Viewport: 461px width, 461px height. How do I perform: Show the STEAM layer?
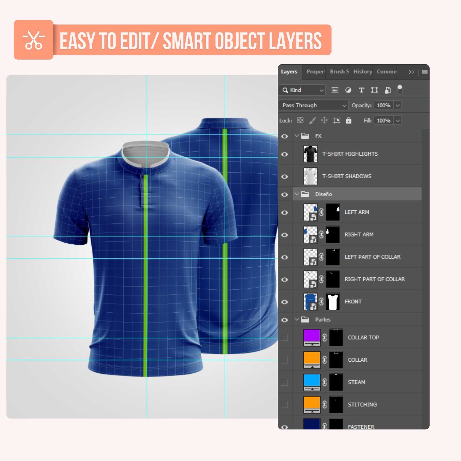(284, 382)
